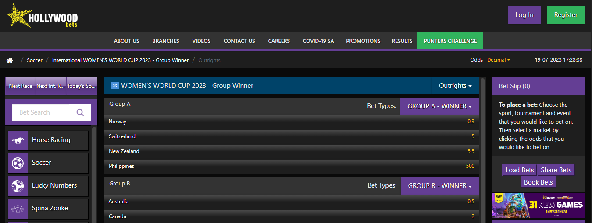The height and width of the screenshot is (223, 592).
Task: Click the Canada row name
Action: click(x=117, y=216)
